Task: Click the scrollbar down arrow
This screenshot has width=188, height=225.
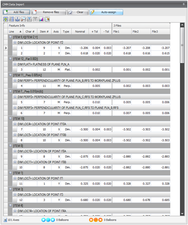Action: coord(182,214)
